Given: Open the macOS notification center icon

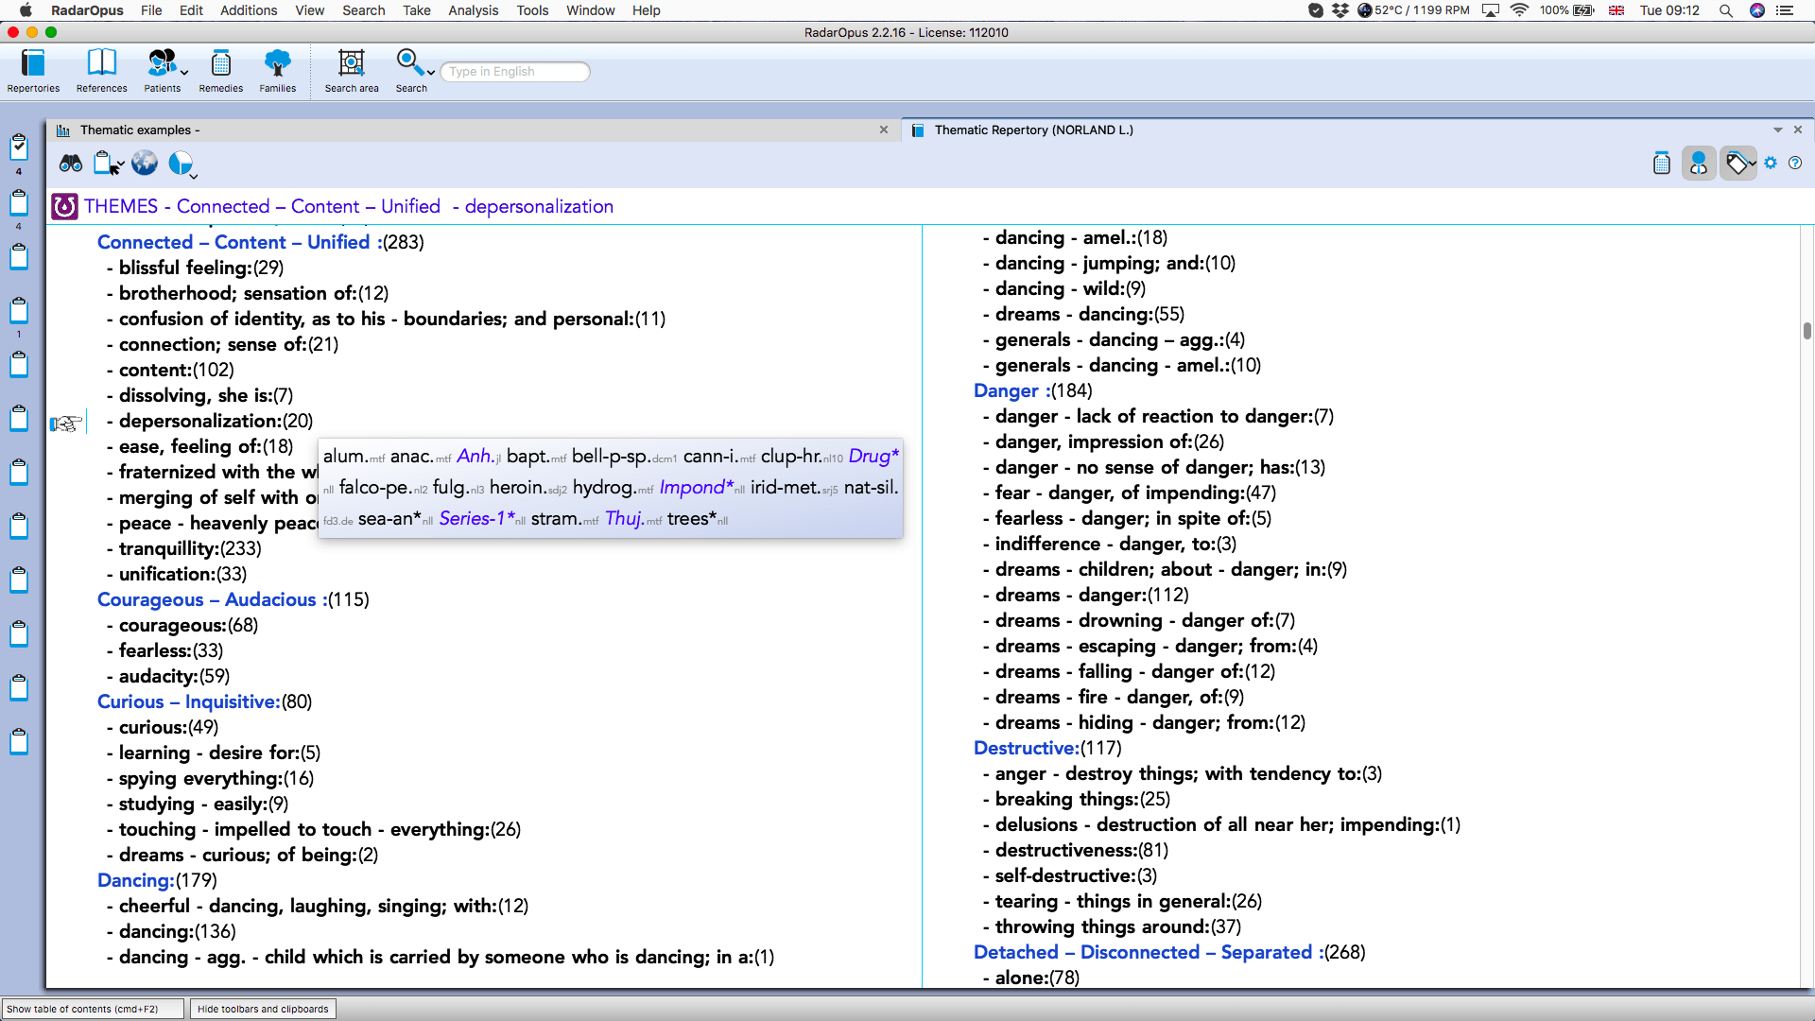Looking at the screenshot, I should pos(1785,10).
